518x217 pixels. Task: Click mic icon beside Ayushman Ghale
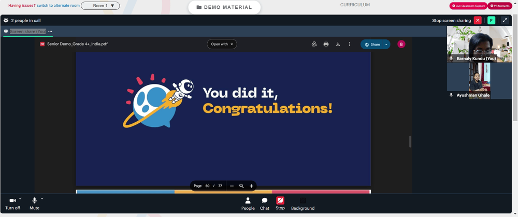[451, 95]
